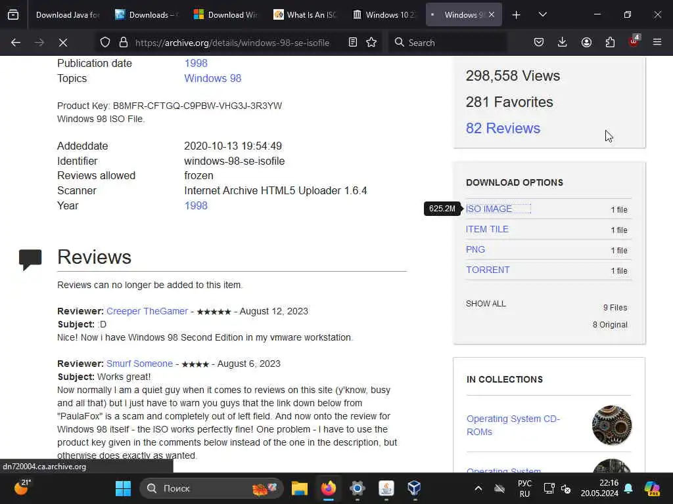The height and width of the screenshot is (504, 673).
Task: Save page to Pocket icon
Action: [x=539, y=43]
